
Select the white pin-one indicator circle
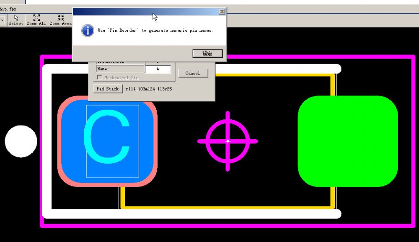tap(21, 142)
